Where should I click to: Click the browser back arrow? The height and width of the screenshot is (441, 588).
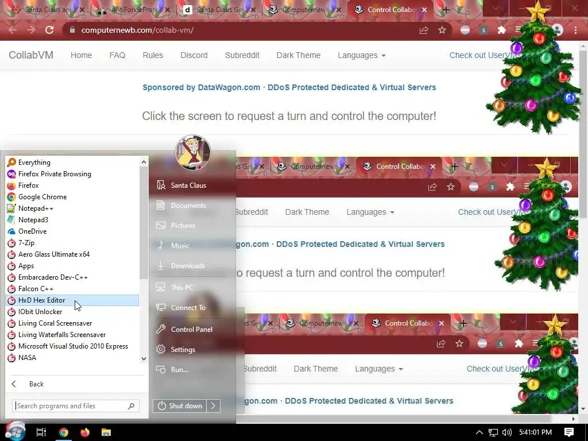13,30
